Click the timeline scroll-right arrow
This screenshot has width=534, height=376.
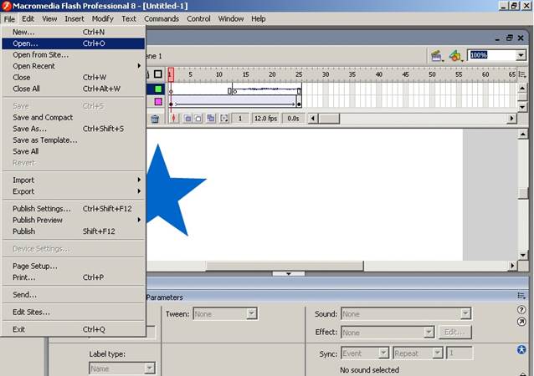[511, 119]
